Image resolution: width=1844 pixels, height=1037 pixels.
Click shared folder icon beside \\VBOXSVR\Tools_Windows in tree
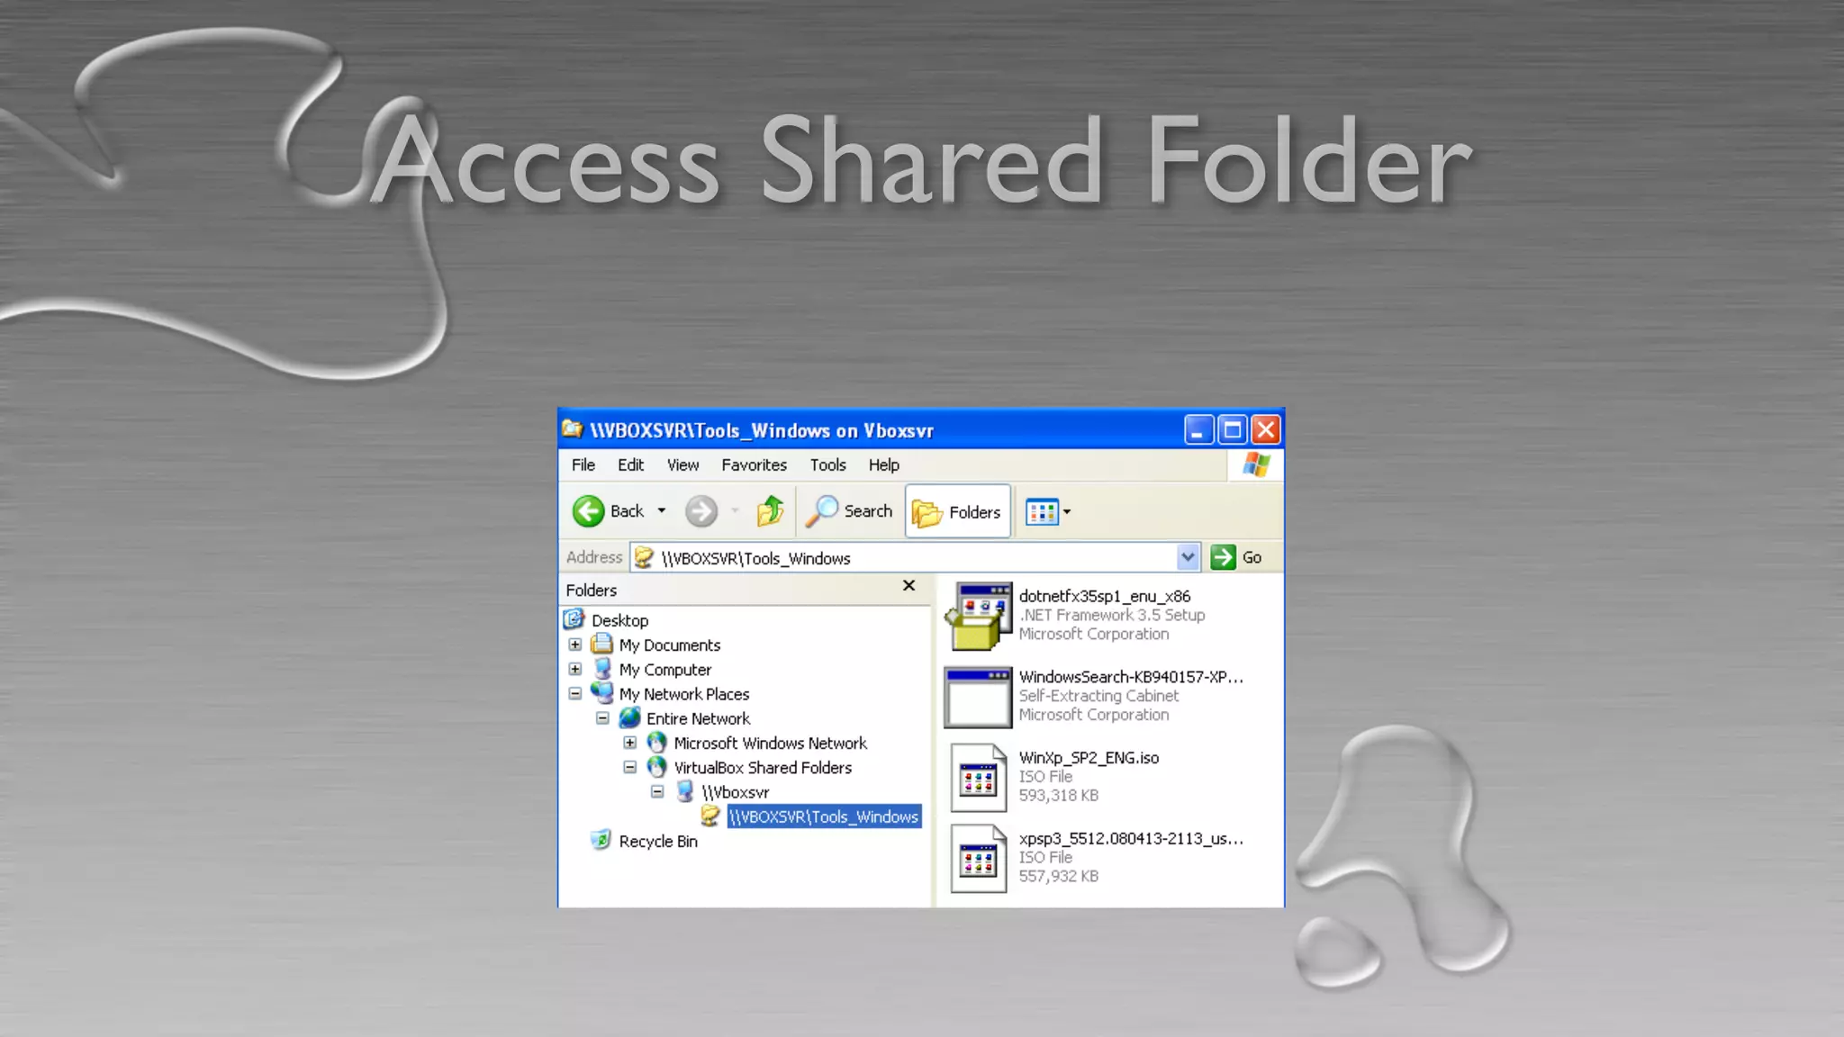[711, 816]
